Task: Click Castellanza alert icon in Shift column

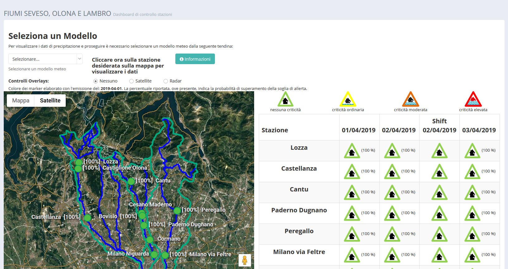Action: tap(439, 172)
